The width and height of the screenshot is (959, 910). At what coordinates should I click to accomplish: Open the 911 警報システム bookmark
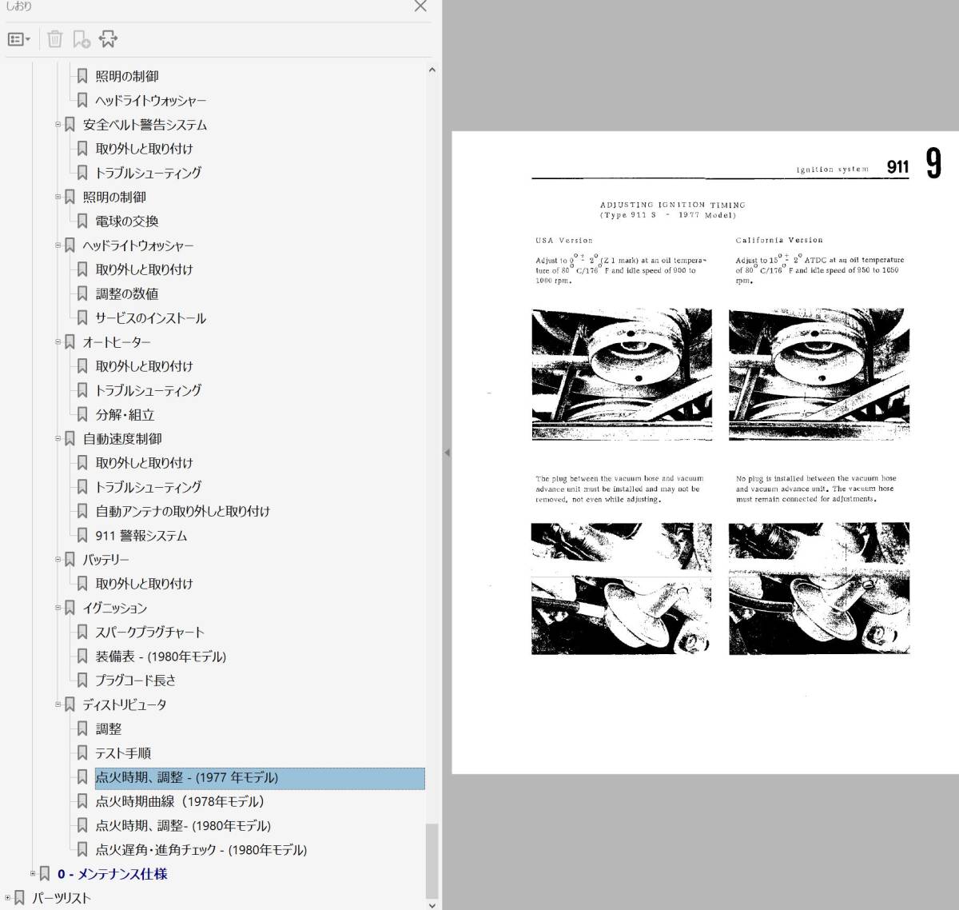tap(141, 536)
